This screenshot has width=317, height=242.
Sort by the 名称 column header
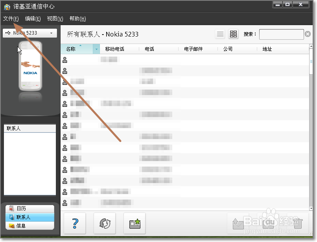click(x=77, y=49)
